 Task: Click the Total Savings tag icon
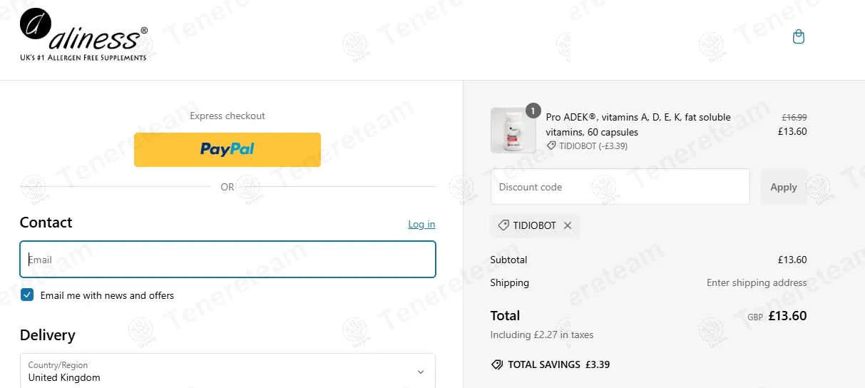[497, 364]
